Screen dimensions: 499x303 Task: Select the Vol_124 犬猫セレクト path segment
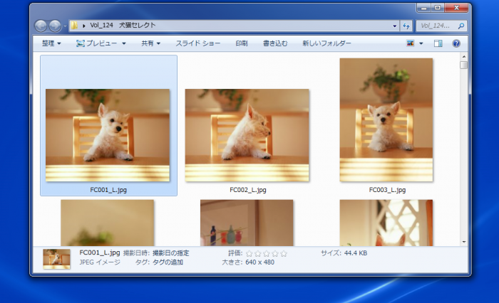tap(123, 26)
